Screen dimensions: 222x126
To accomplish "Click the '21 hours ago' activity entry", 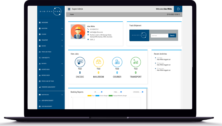I will click(x=163, y=69).
